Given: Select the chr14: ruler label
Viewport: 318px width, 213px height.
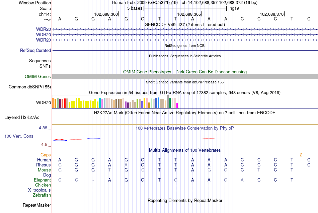Looking at the screenshot, I should pos(45,14).
